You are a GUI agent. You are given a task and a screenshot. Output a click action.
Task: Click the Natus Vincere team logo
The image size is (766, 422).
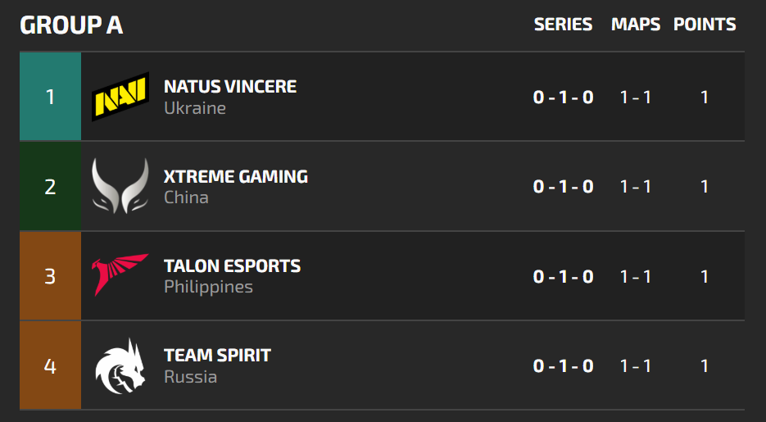[120, 97]
